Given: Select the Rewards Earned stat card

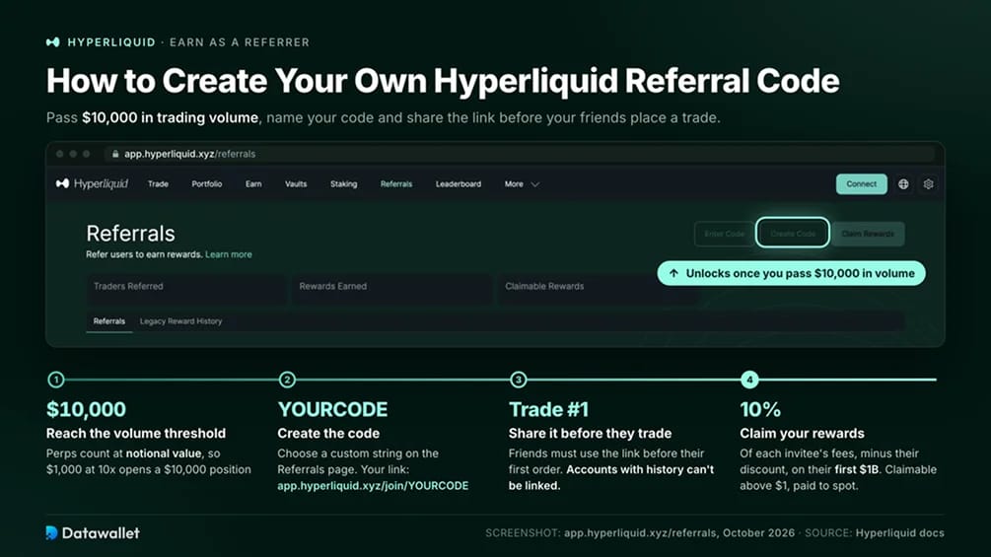Looking at the screenshot, I should pos(391,290).
